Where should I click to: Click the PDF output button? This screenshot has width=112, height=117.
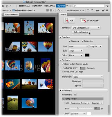(x=69, y=20)
